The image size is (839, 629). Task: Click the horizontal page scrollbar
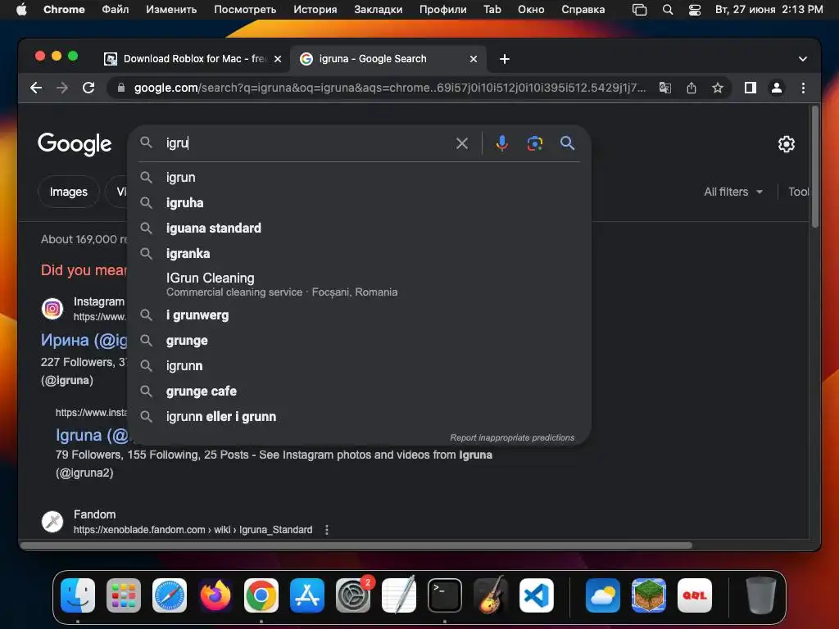point(356,545)
